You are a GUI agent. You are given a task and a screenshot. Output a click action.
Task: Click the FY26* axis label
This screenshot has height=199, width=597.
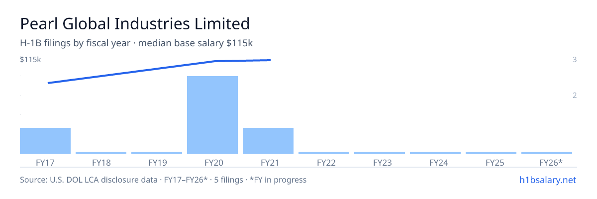[551, 162]
